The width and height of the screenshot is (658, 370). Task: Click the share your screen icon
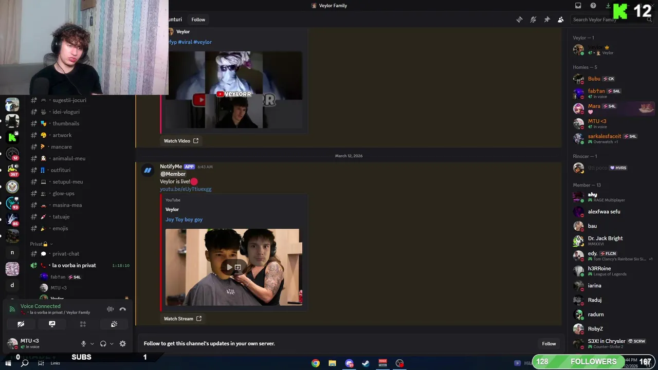click(52, 324)
